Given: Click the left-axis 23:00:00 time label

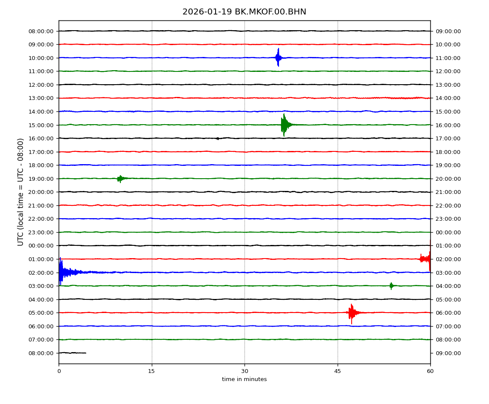Looking at the screenshot, I should (x=41, y=232).
